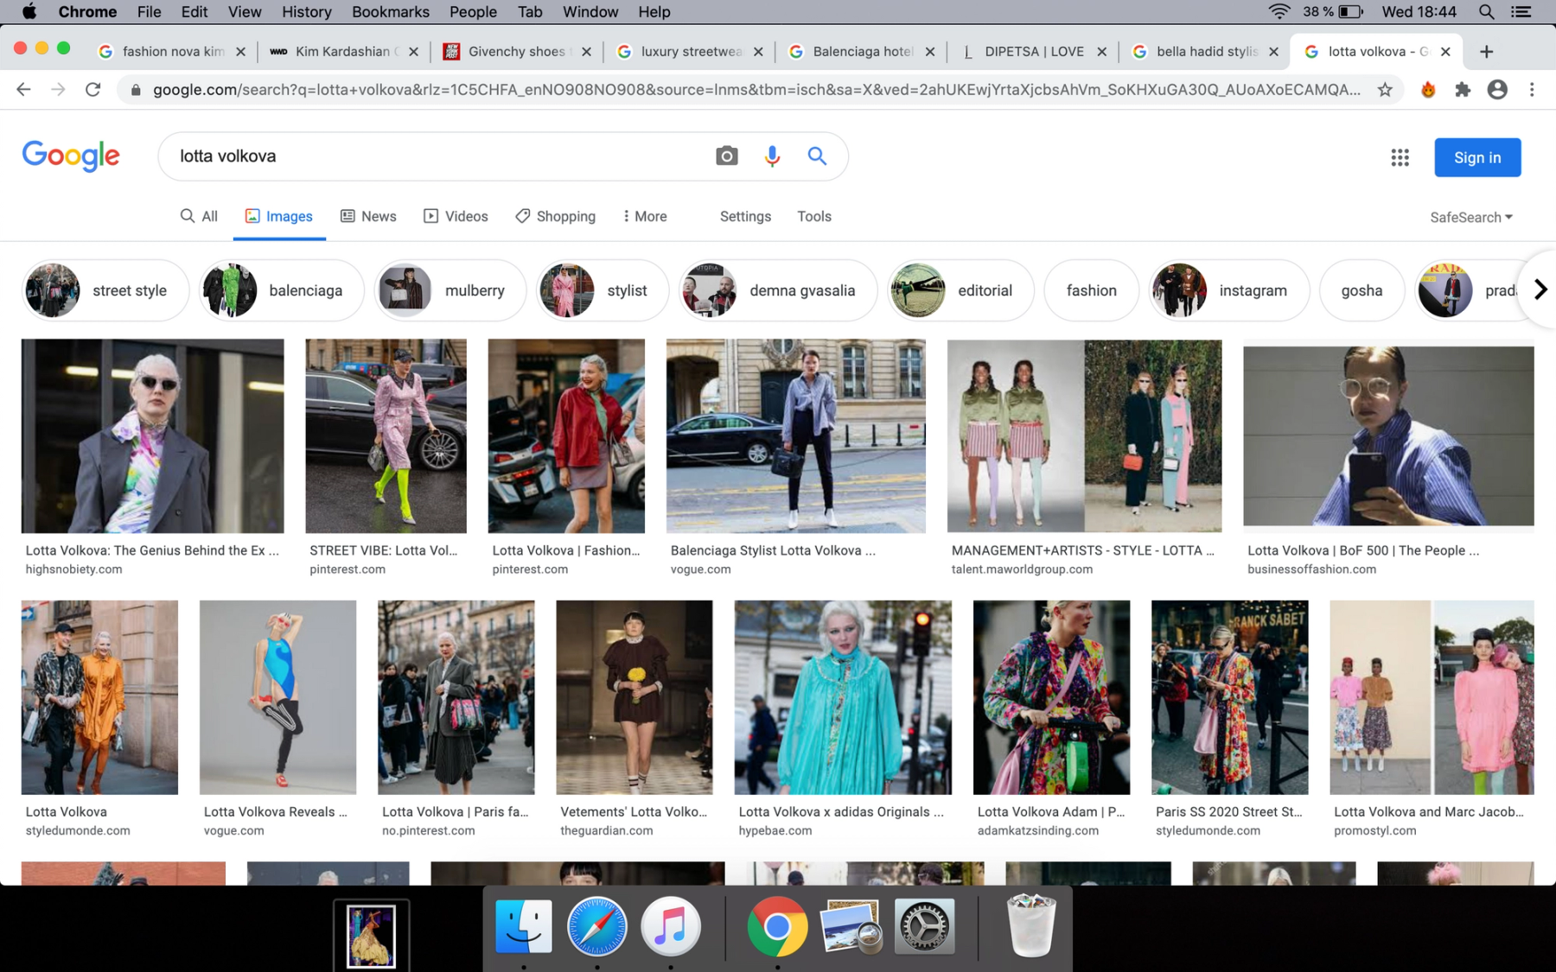
Task: Filter by the 'balenciaga' chip
Action: [x=282, y=290]
